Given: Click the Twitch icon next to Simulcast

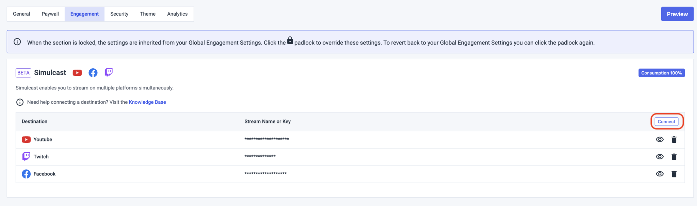Looking at the screenshot, I should tap(108, 72).
